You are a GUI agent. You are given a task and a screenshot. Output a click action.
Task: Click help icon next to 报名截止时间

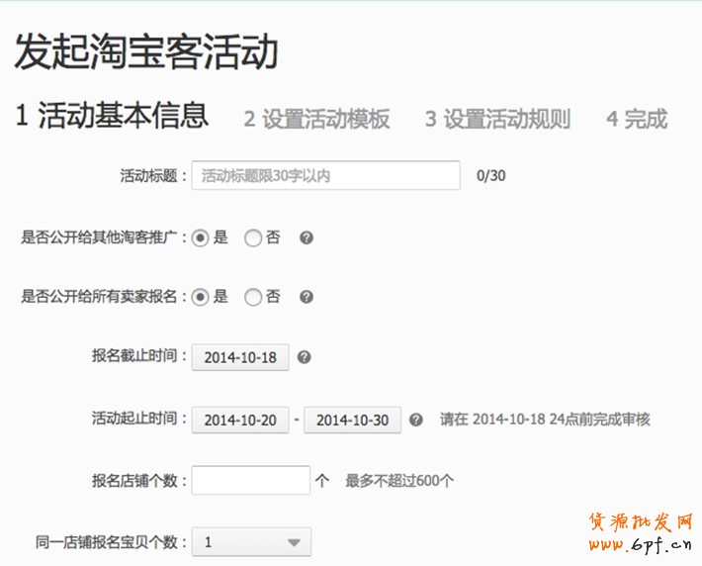(x=304, y=357)
